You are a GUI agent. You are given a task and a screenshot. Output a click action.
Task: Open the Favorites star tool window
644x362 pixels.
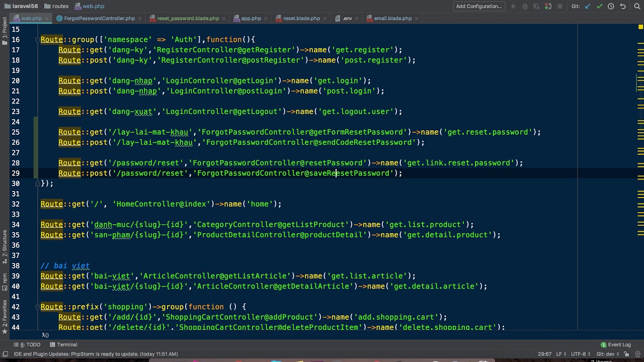click(x=5, y=332)
